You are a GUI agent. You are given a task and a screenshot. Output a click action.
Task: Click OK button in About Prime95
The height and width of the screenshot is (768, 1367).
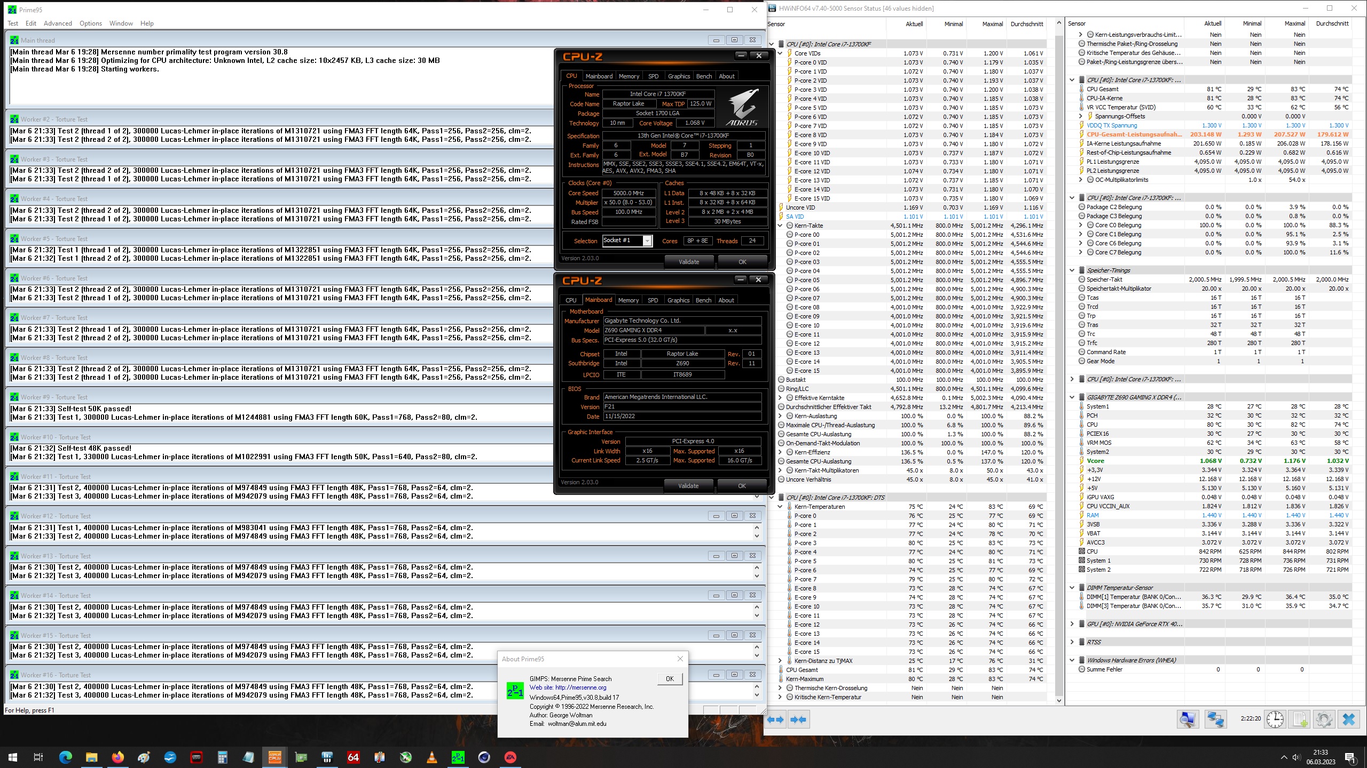coord(670,679)
